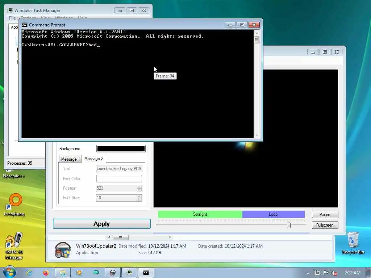Screen dimensions: 371x278
Task: Click the horizontal scrollbar left arrow
Action: coord(109,237)
